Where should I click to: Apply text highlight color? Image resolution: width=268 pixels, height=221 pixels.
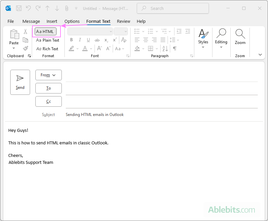pos(71,49)
